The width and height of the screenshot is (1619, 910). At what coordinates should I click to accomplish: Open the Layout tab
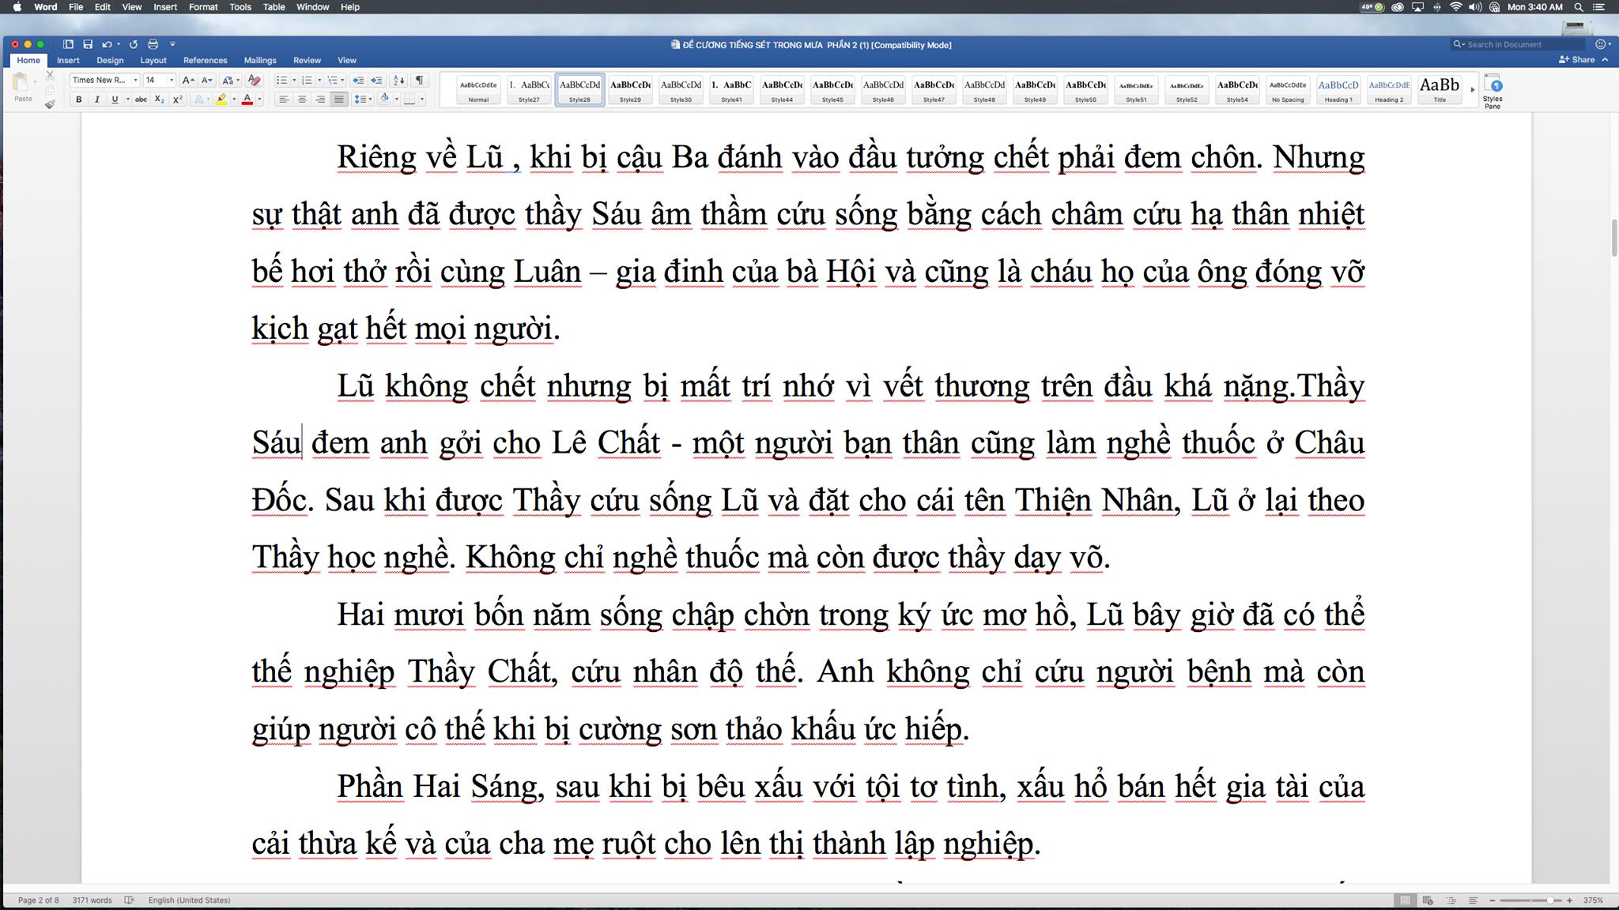(x=153, y=60)
